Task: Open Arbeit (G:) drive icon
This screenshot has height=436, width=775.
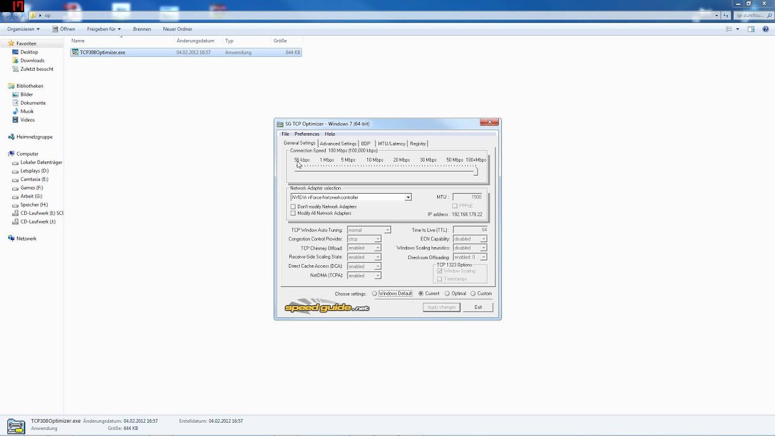Action: point(15,196)
